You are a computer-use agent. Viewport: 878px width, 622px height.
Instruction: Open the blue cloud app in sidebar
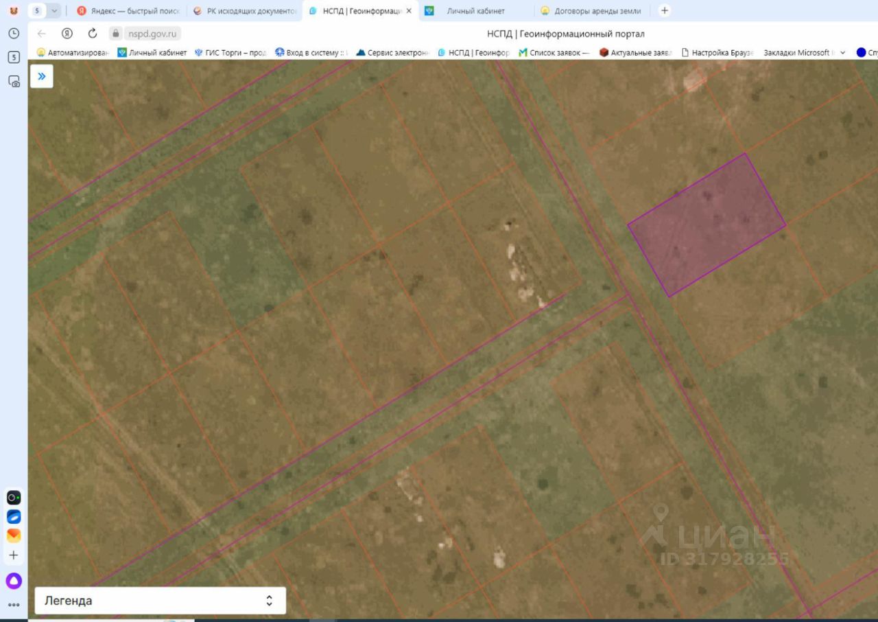pos(14,517)
